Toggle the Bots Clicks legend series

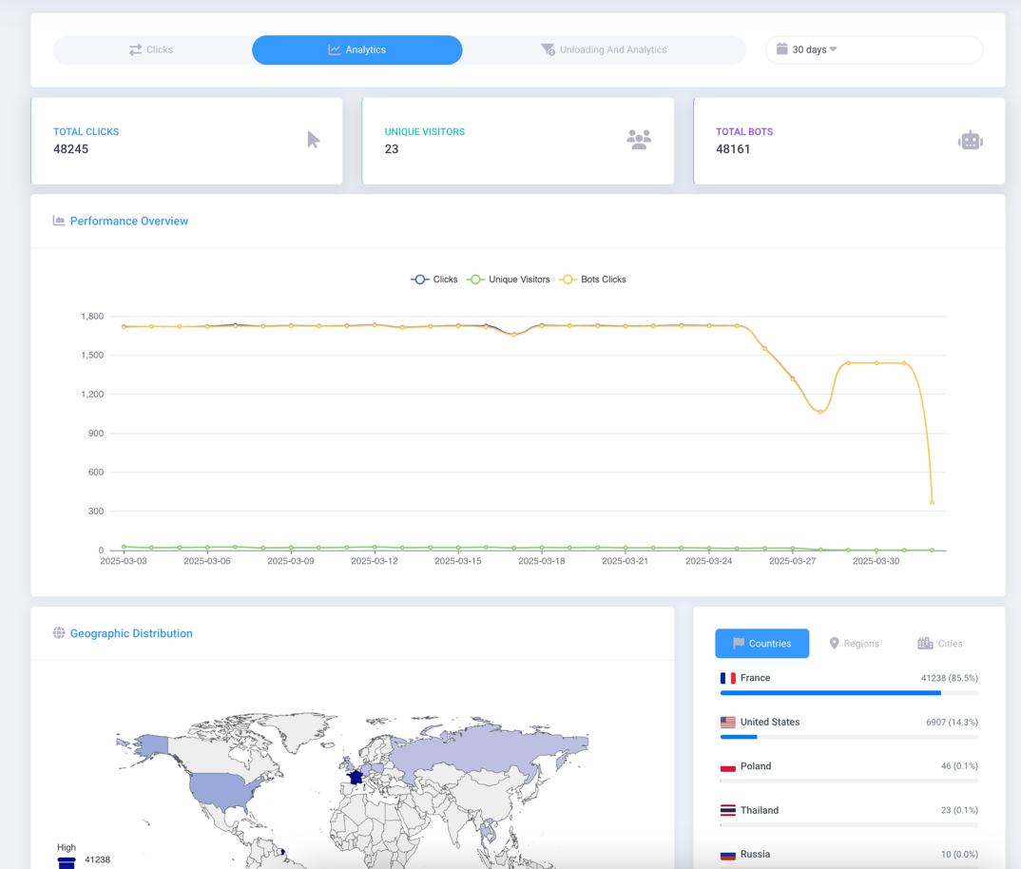pos(592,280)
